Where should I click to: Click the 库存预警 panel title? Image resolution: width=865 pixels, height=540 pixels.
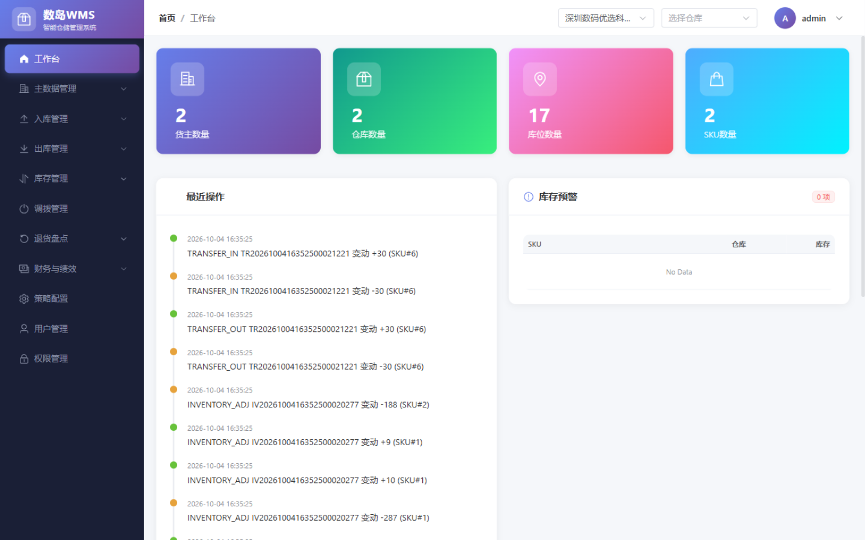557,197
